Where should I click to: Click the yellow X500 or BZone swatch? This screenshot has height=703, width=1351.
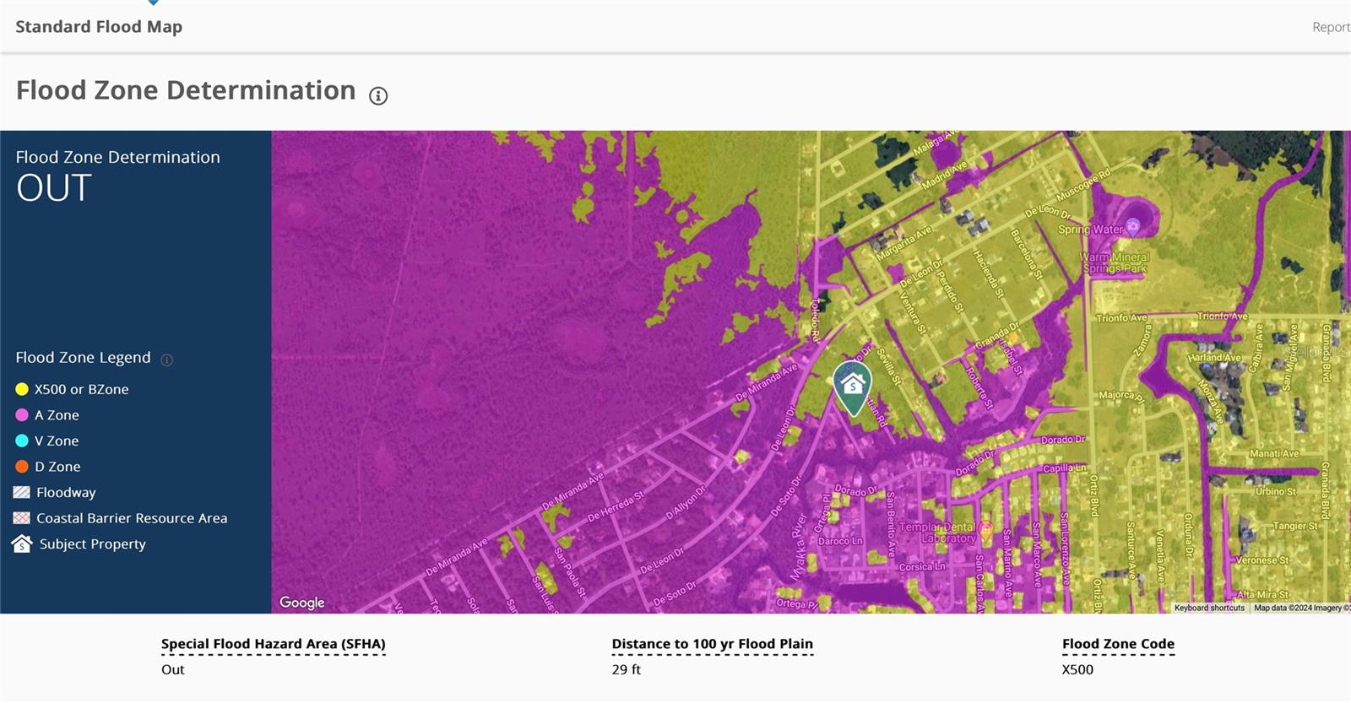22,389
